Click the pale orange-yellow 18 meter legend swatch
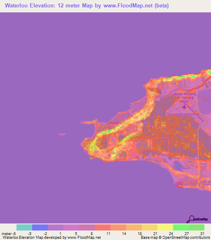211x240 pixels. point(150,228)
